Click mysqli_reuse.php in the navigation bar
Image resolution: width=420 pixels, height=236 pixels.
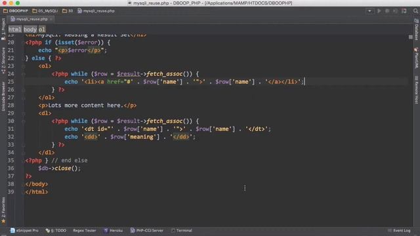point(96,11)
